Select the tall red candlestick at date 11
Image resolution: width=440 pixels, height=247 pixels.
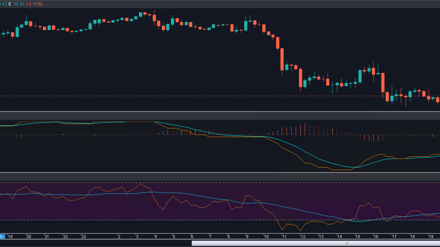click(x=282, y=59)
